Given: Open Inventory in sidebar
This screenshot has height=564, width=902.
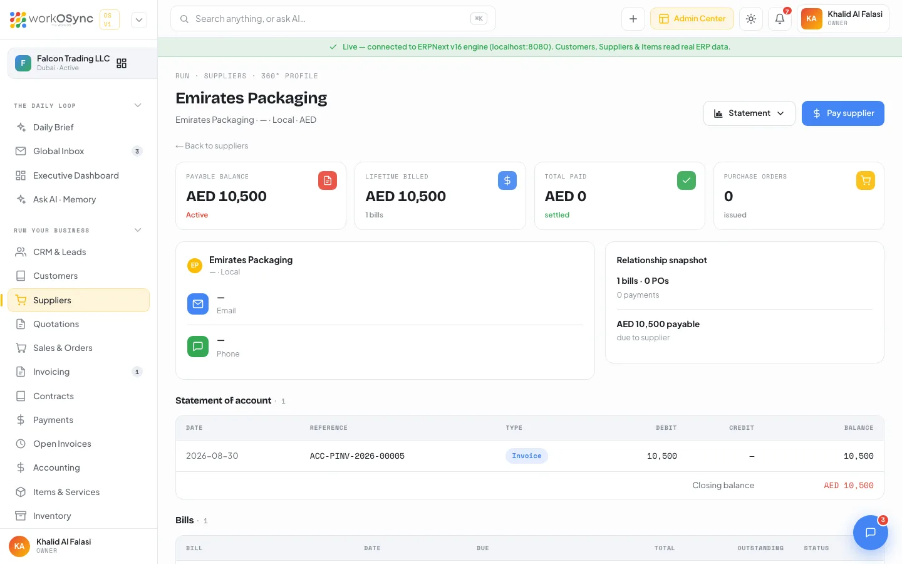Looking at the screenshot, I should click(x=78, y=516).
